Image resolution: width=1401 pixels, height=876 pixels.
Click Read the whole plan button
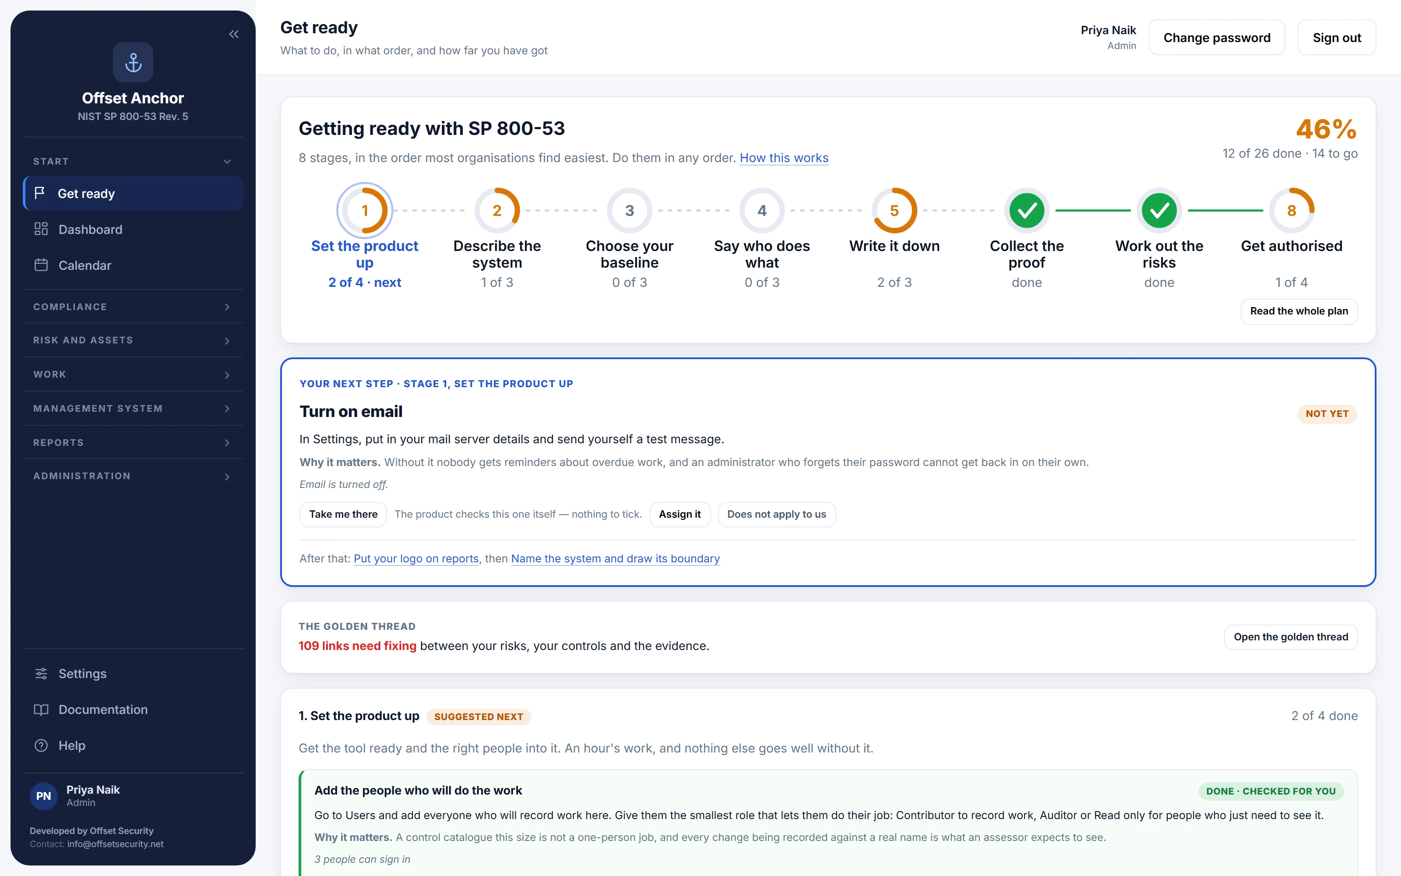1299,311
